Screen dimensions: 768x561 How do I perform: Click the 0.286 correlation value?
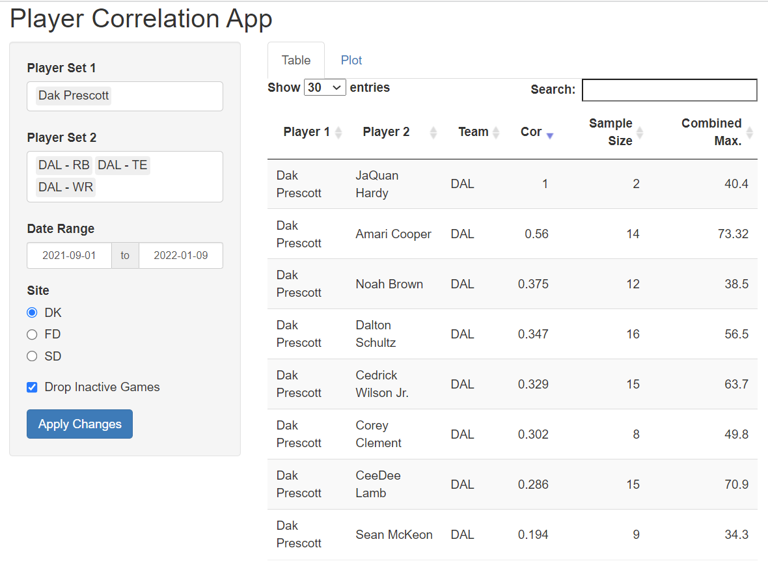[x=533, y=485]
